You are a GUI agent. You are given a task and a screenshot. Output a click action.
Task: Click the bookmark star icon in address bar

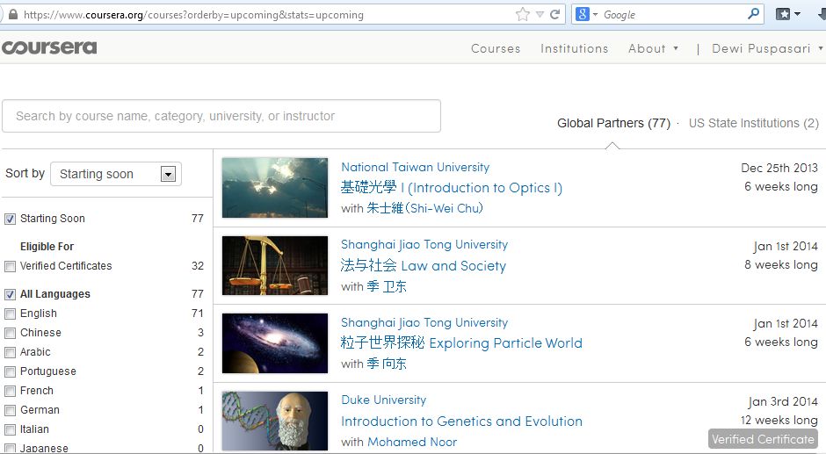pyautogui.click(x=523, y=14)
